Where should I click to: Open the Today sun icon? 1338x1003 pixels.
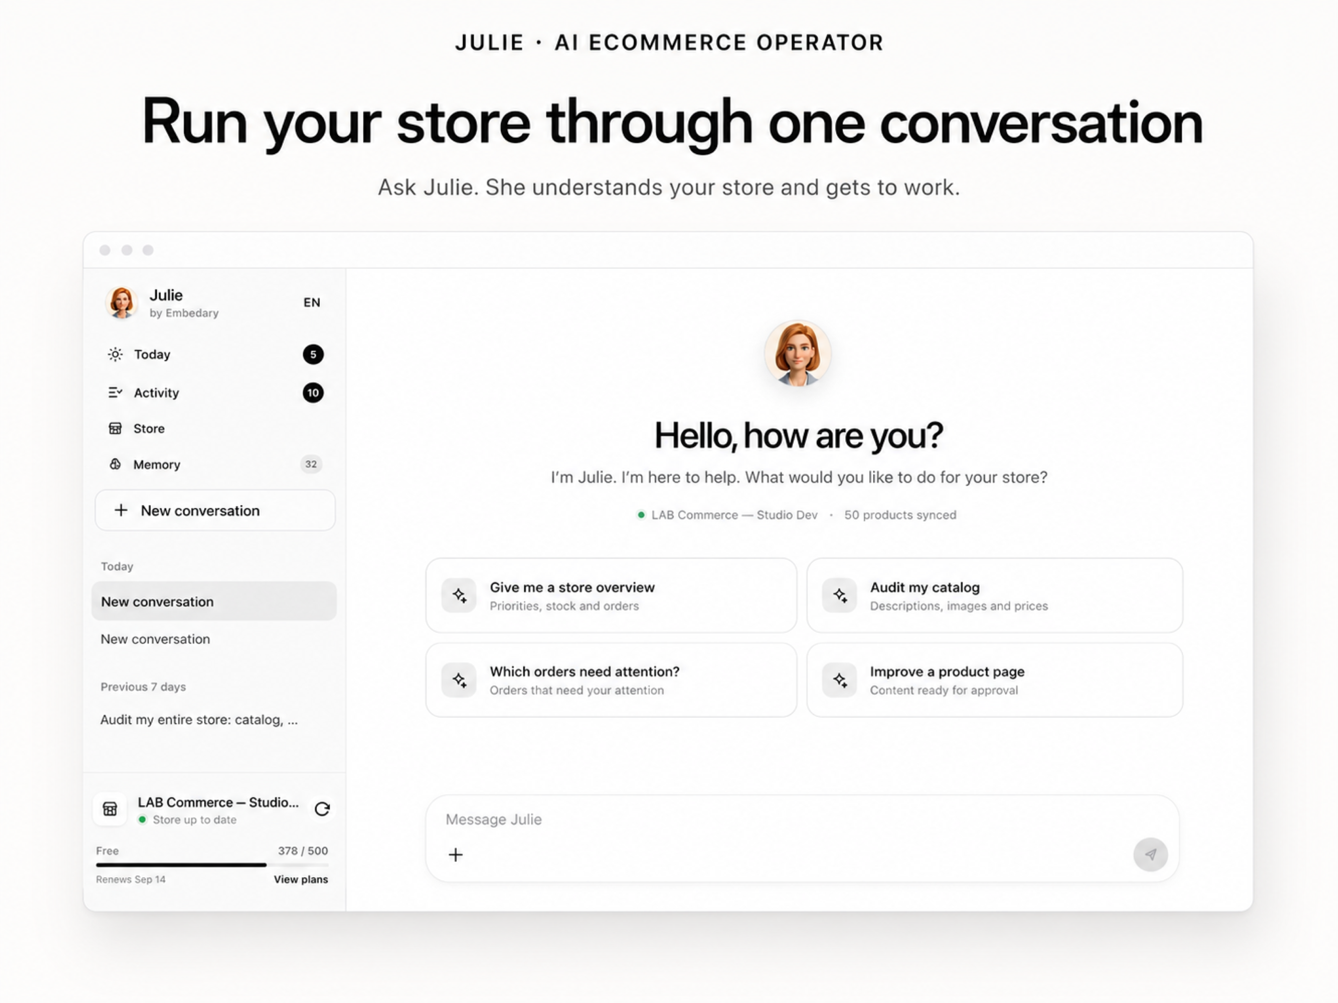click(x=115, y=354)
